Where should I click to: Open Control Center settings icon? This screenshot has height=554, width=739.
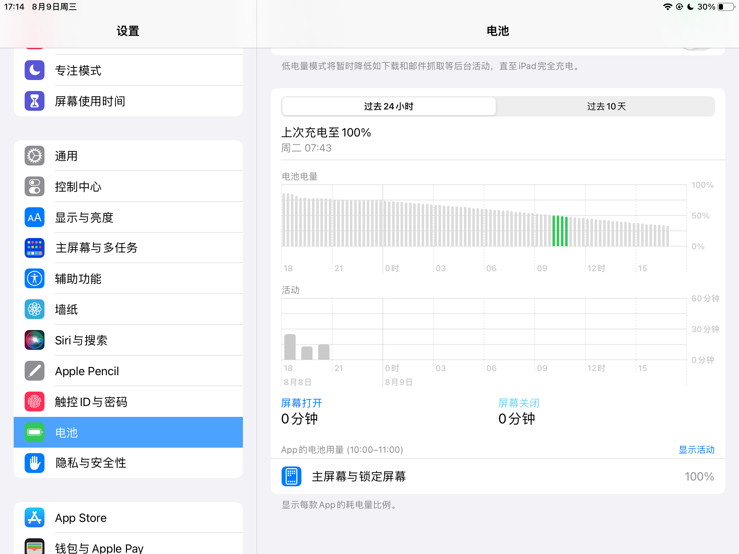[35, 187]
